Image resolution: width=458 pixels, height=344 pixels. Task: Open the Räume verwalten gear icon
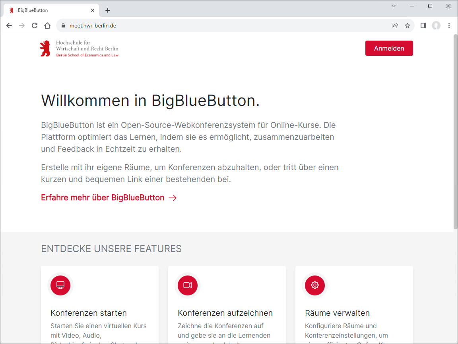click(314, 285)
